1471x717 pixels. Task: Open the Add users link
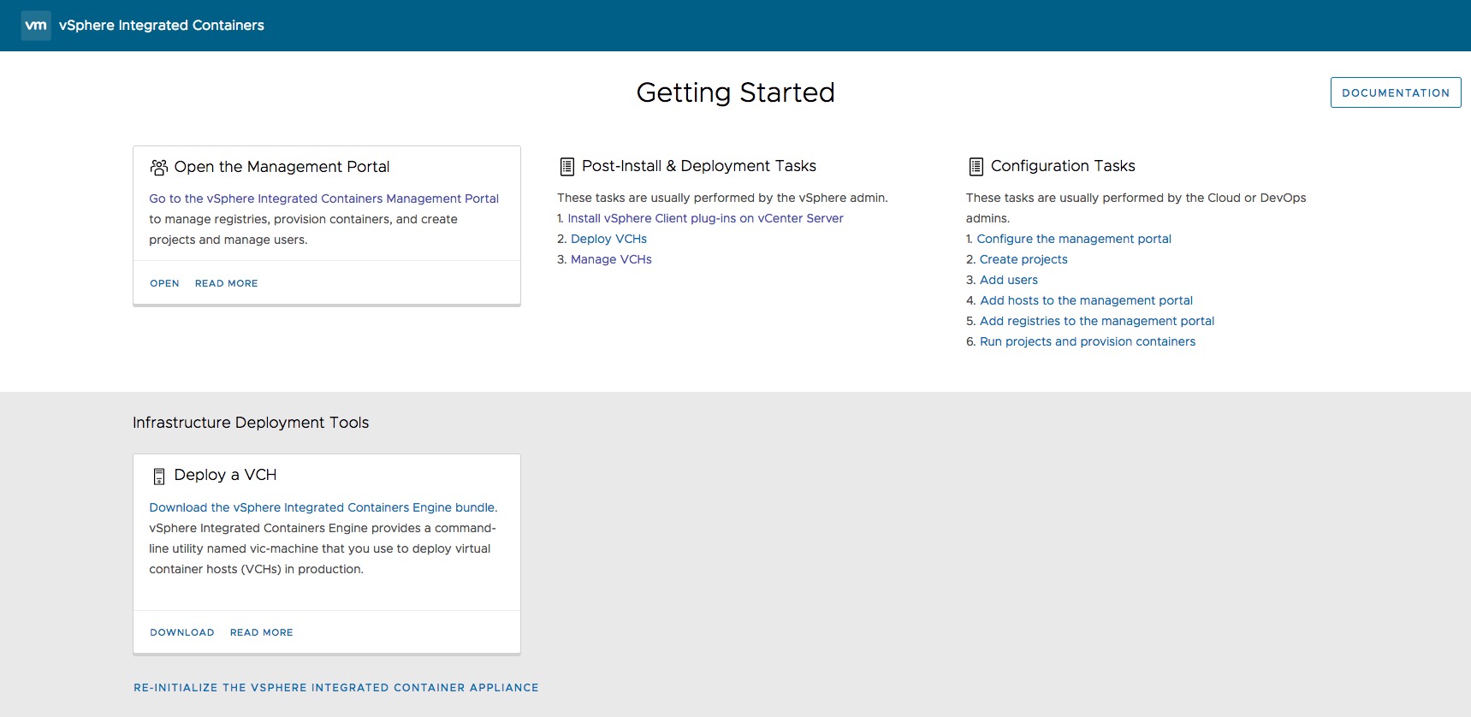click(1009, 280)
